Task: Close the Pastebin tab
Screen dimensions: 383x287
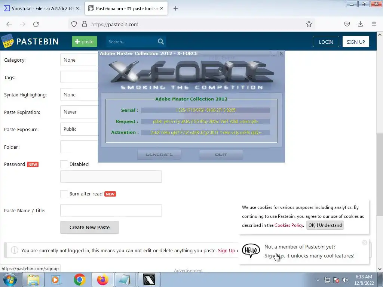Action: (162, 8)
